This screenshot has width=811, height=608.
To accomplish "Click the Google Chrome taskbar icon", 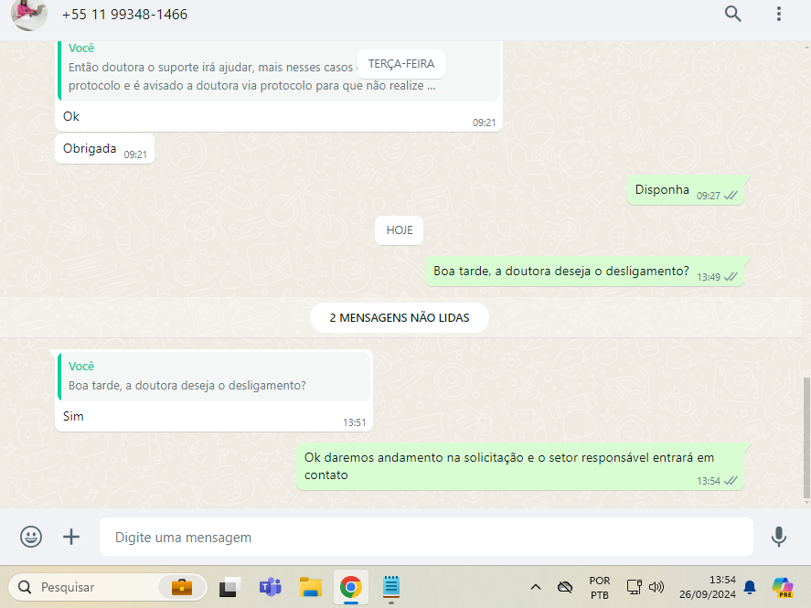I will [x=351, y=587].
